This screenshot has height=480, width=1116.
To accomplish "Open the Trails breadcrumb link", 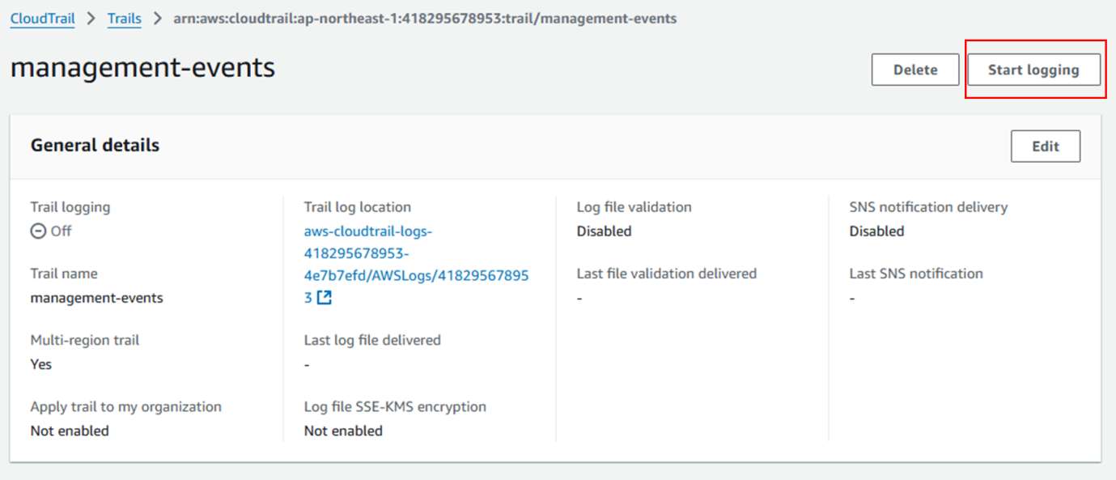I will (124, 18).
